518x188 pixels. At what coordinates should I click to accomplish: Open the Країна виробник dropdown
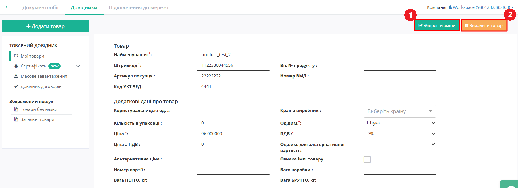click(399, 111)
